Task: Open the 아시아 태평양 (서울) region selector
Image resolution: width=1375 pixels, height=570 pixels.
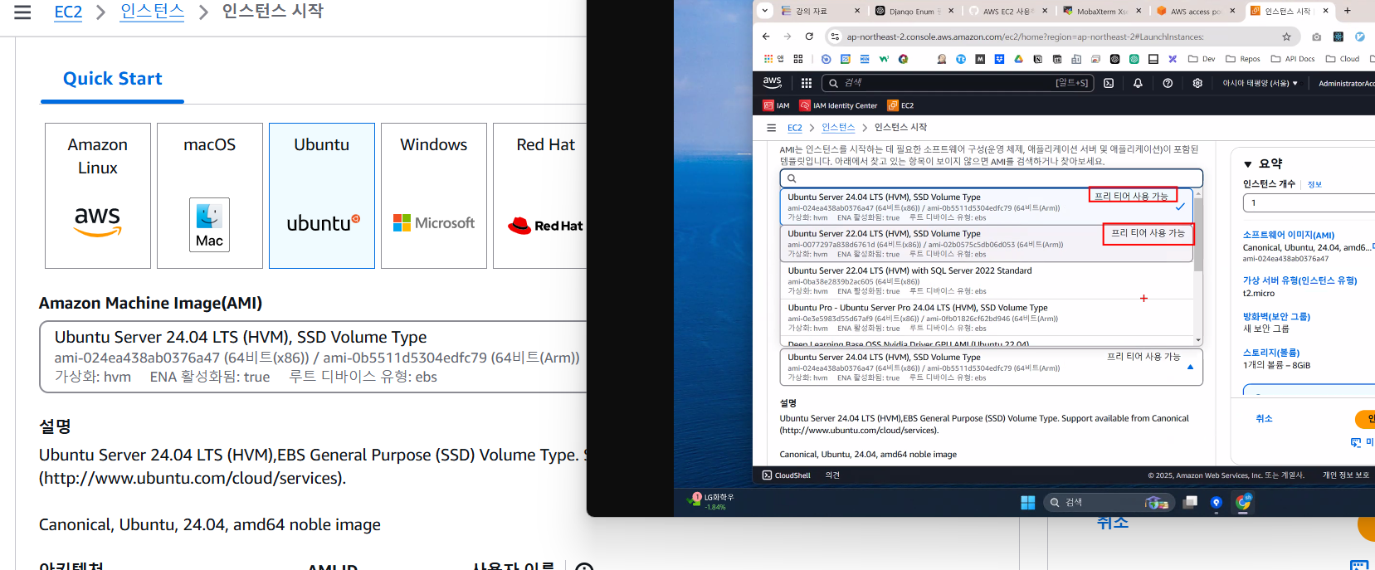Action: tap(1260, 83)
